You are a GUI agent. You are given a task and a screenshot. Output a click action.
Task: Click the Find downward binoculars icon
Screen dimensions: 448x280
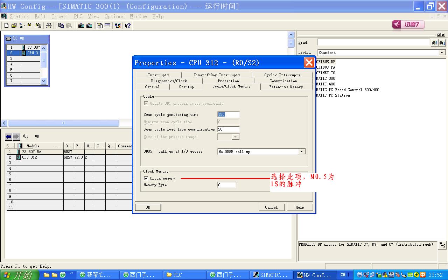tap(442, 43)
